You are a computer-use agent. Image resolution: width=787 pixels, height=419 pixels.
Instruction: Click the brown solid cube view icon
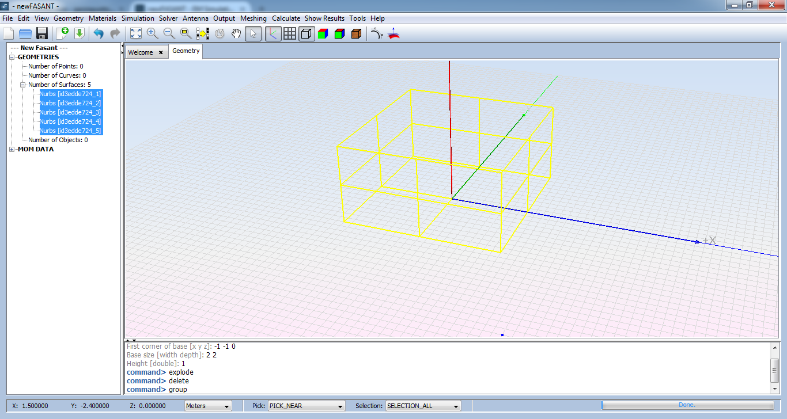(356, 33)
